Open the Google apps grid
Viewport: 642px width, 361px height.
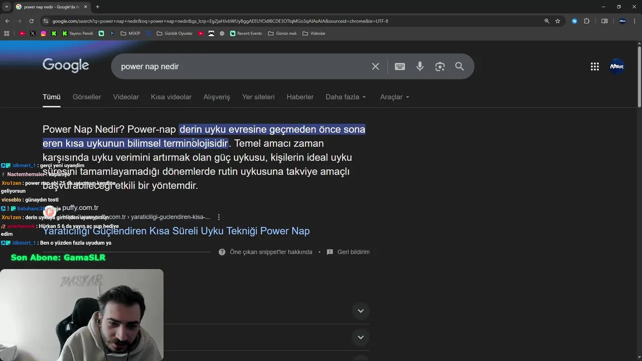[x=595, y=66]
